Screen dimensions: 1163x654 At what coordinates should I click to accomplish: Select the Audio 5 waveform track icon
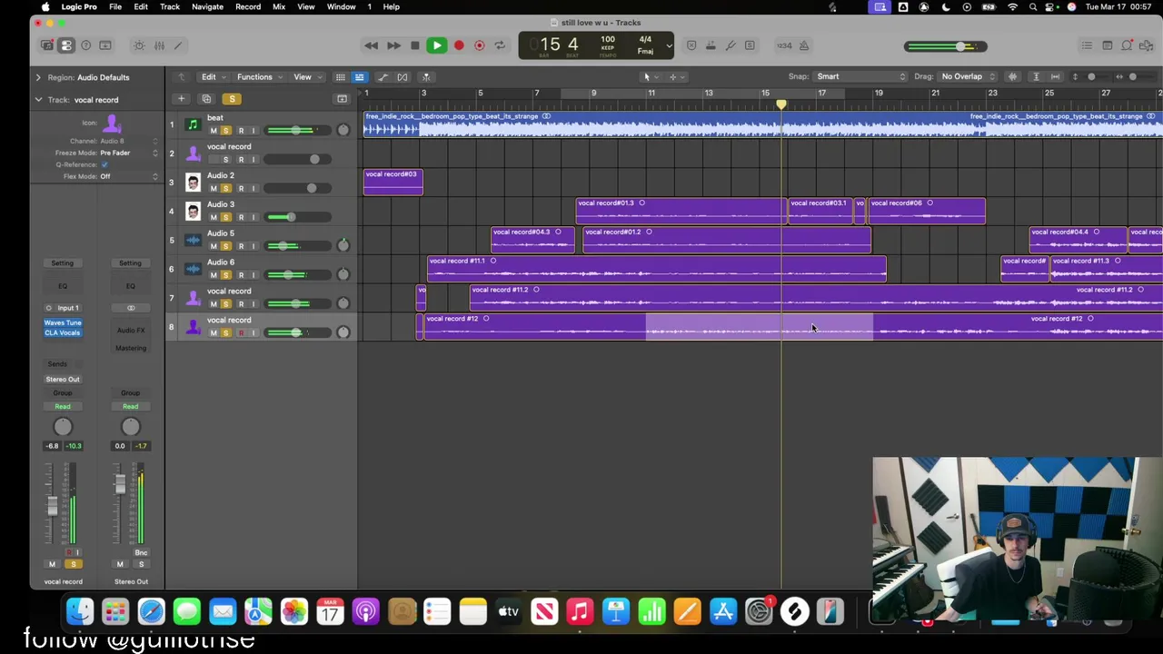193,240
